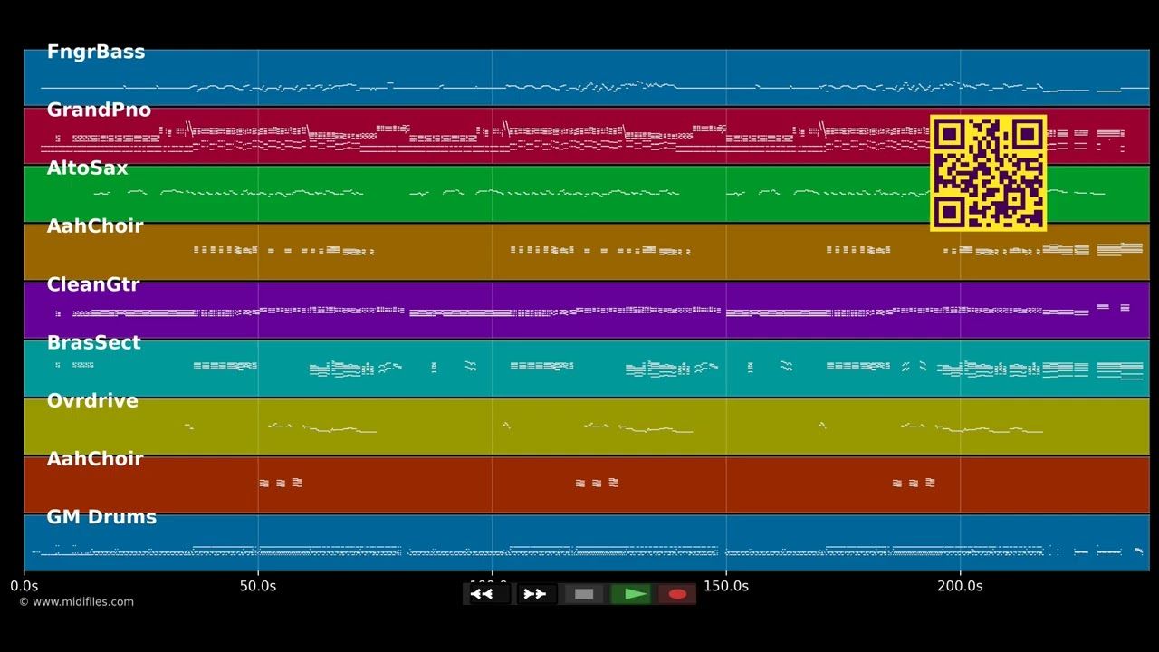The height and width of the screenshot is (652, 1159).
Task: Click the gray stop button
Action: [584, 594]
